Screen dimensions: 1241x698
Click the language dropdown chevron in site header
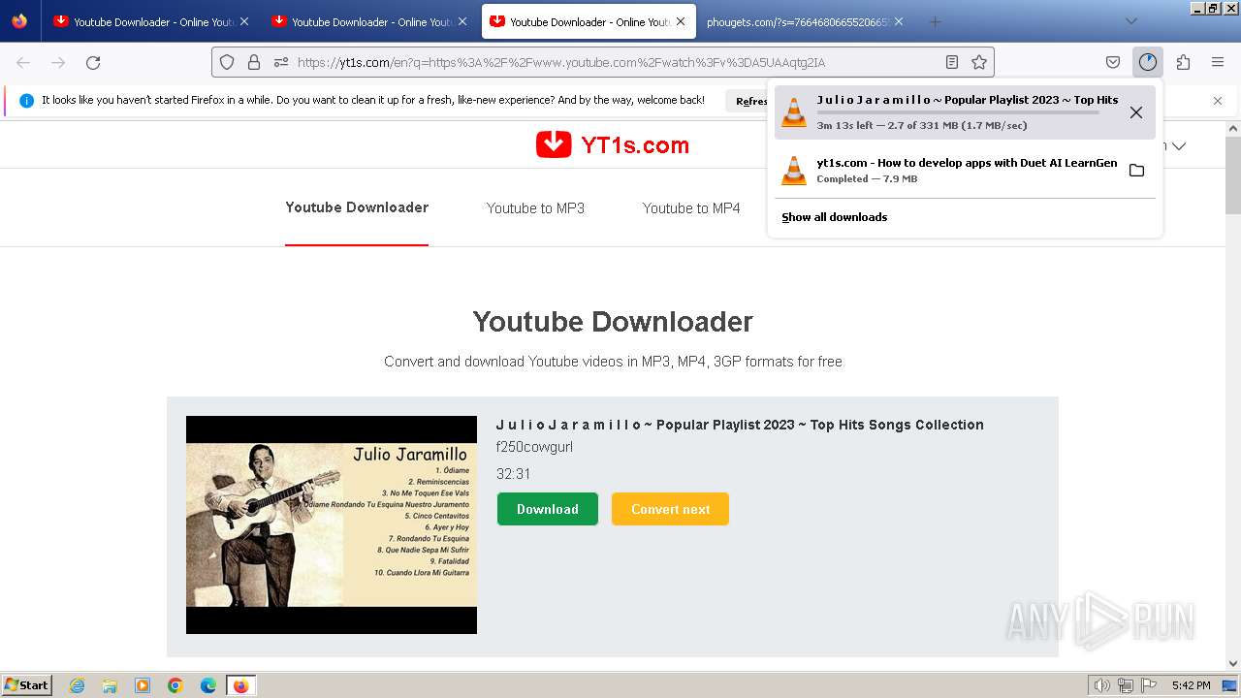[x=1179, y=146]
